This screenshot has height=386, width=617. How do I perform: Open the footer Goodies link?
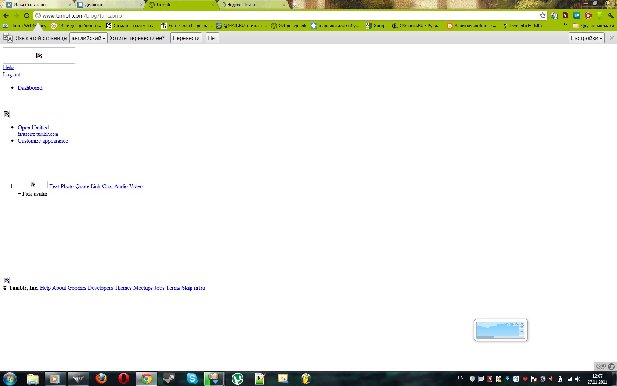click(x=77, y=288)
